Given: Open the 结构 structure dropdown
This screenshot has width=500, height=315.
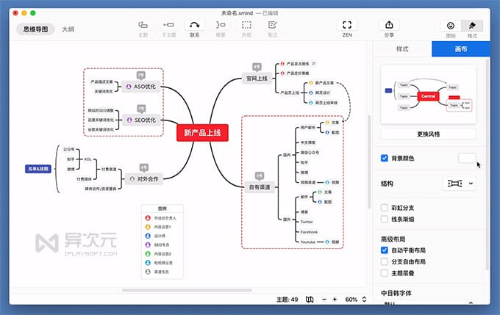Looking at the screenshot, I should 460,184.
